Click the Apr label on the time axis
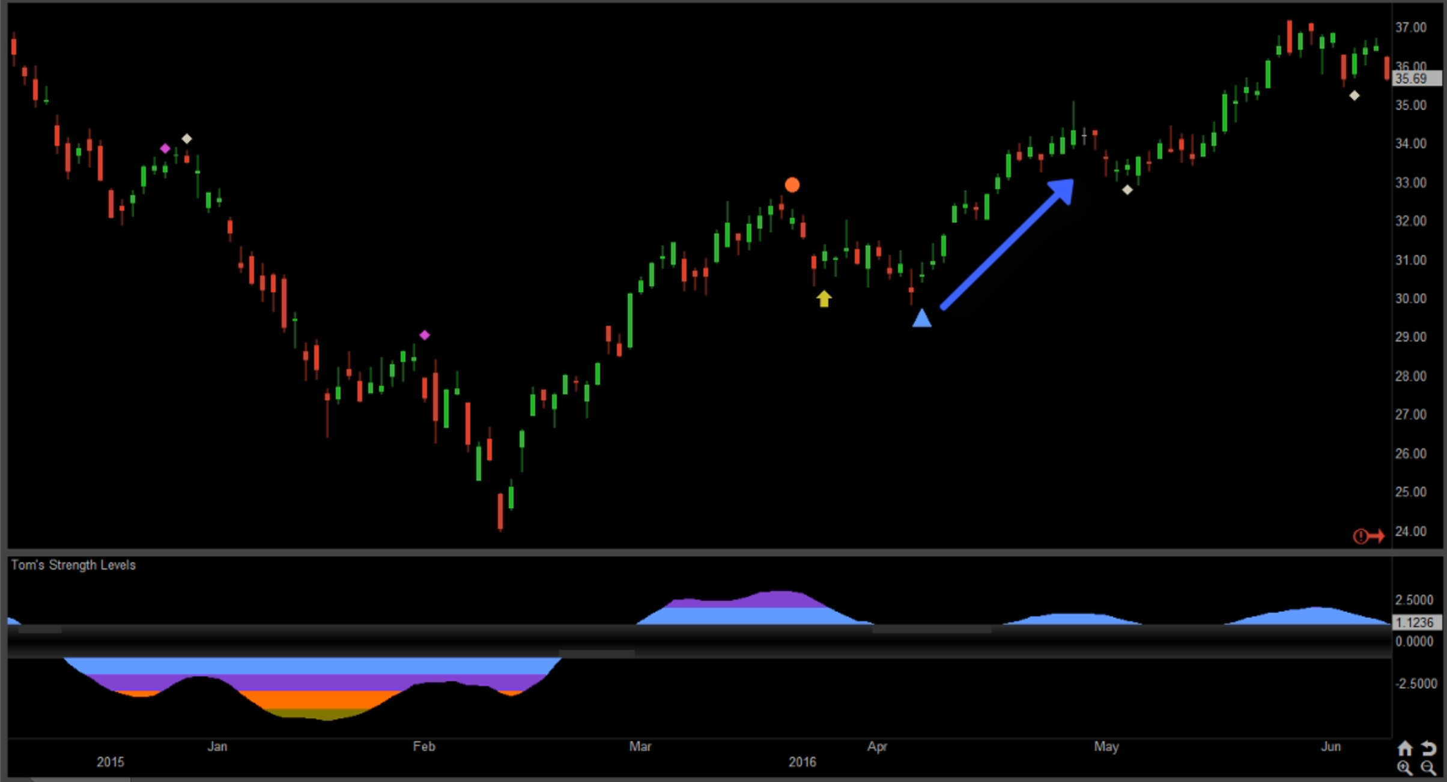The image size is (1447, 782). pyautogui.click(x=877, y=747)
